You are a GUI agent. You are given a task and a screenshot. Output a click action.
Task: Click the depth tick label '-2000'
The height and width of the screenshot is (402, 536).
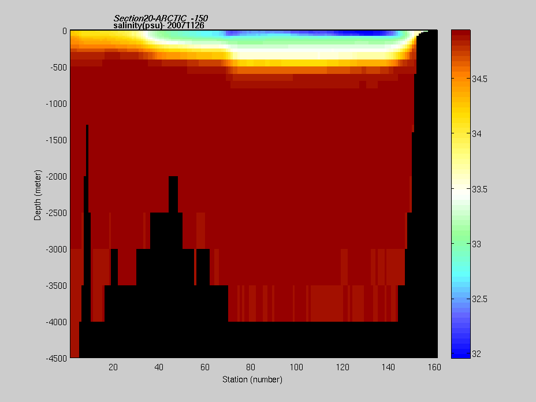point(57,177)
